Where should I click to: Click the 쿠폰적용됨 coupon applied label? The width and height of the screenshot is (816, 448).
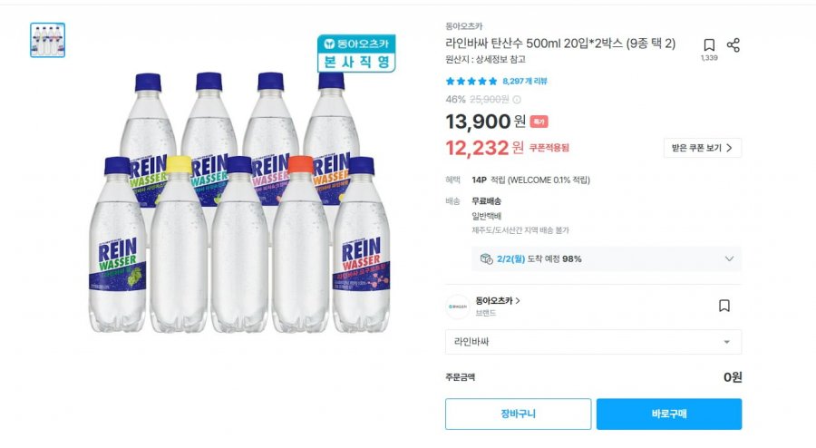549,148
